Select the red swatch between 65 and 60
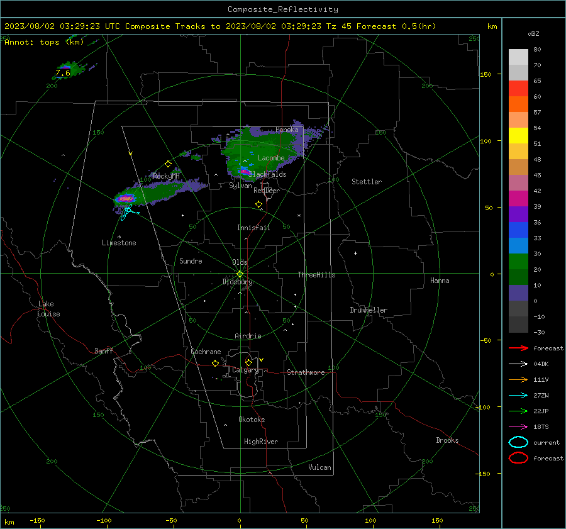Screen dimensions: 566x529 point(518,89)
